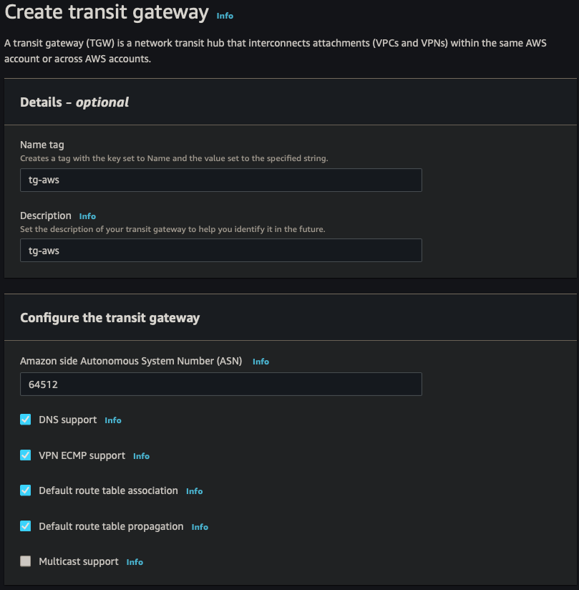Disable the DNS support checkbox
579x590 pixels.
coord(25,419)
